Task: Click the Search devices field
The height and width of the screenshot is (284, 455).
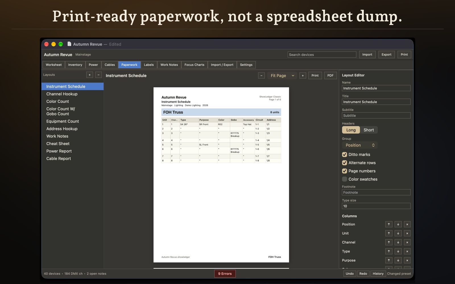Action: tap(322, 55)
